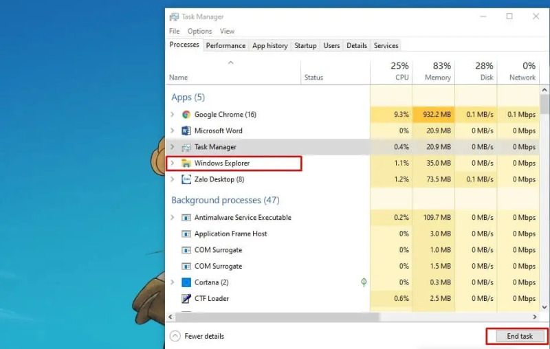Switch to the Startup tab

[x=305, y=45]
